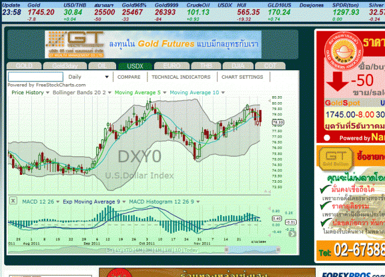Click the Gold Futures banner ad text

pyautogui.click(x=183, y=44)
